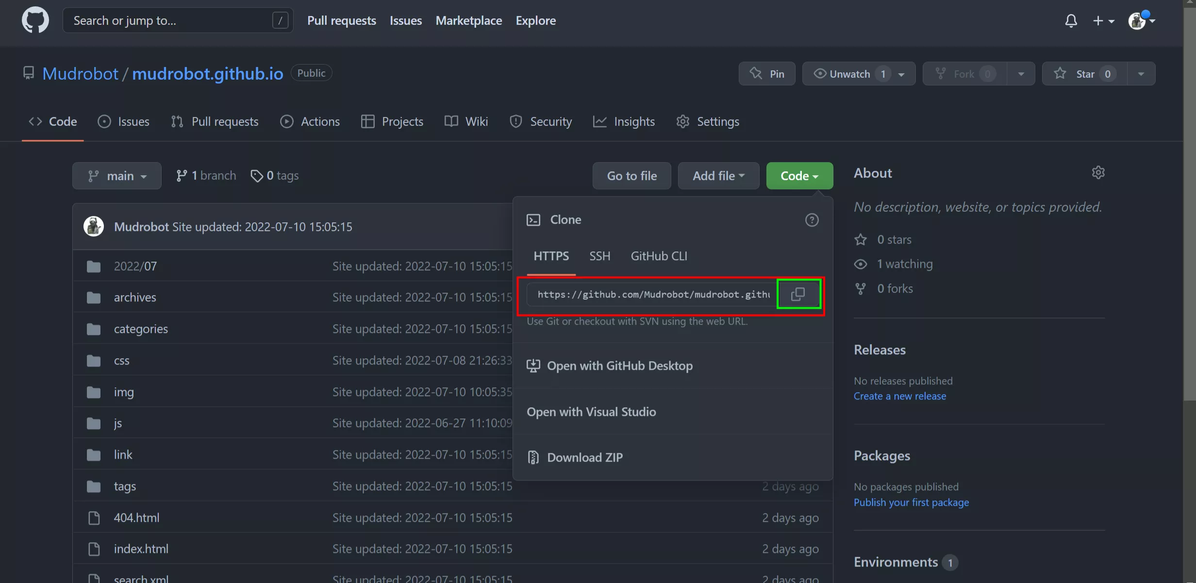This screenshot has width=1196, height=583.
Task: Pin this repository
Action: 767,74
